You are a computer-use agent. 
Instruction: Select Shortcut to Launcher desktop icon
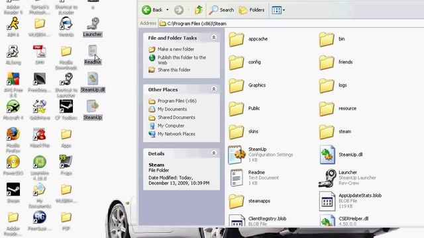click(x=66, y=85)
